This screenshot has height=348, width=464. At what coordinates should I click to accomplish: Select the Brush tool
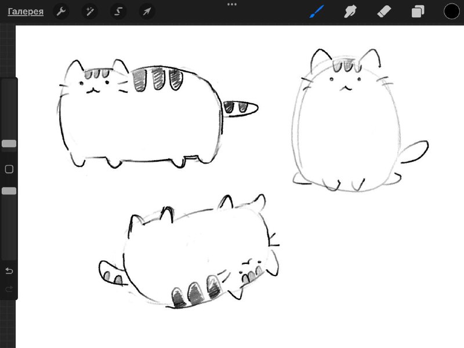[x=317, y=12]
